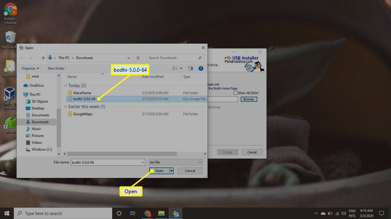Enable Show All ISOs checkbox
391x219 pixels.
click(x=236, y=93)
